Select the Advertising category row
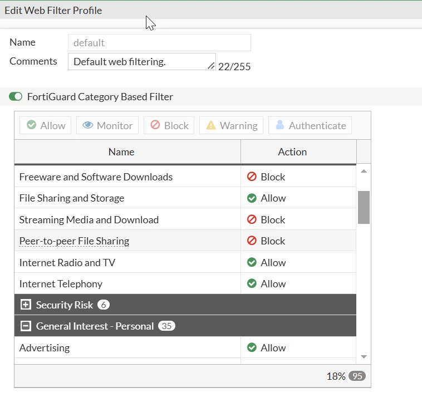 click(185, 348)
